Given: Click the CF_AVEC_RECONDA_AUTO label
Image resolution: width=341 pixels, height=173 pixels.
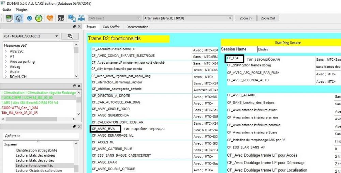Looking at the screenshot, I should point(248,80).
